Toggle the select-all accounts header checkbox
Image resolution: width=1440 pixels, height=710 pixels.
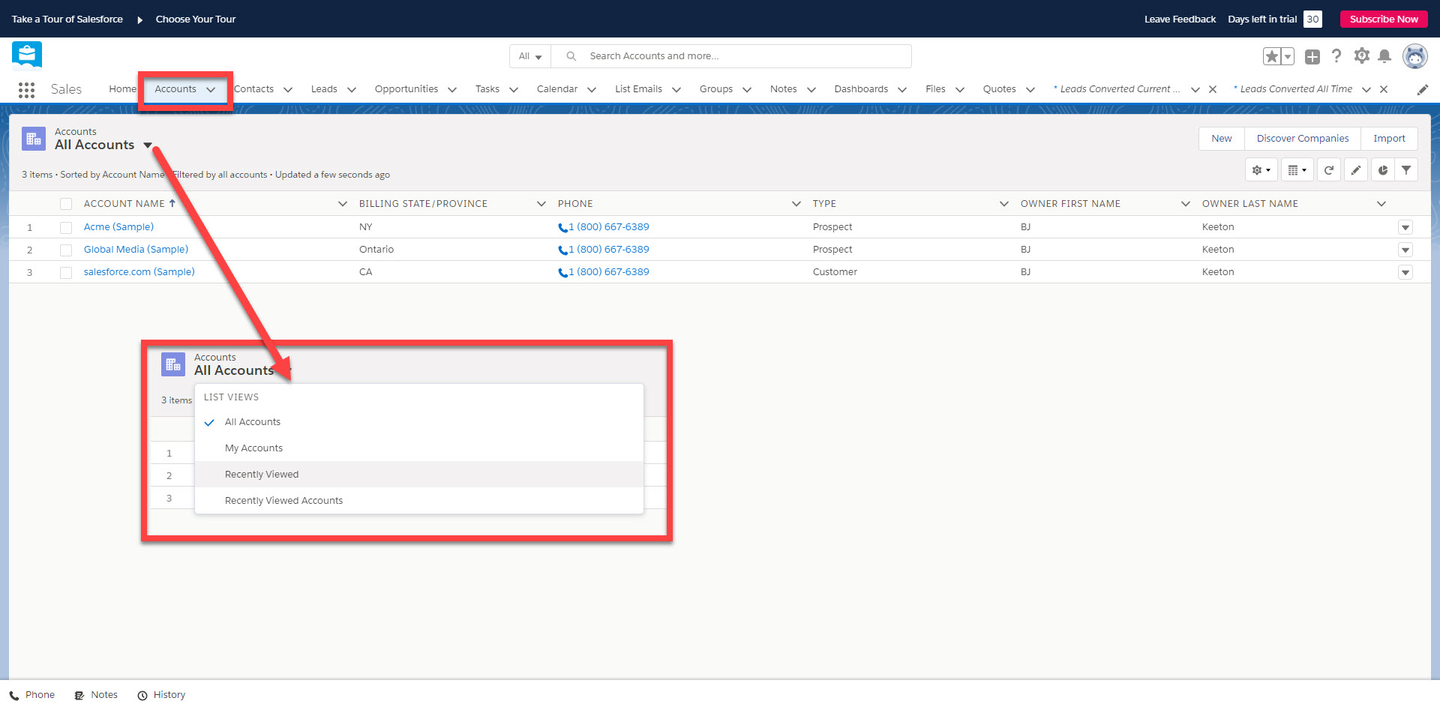pyautogui.click(x=66, y=204)
